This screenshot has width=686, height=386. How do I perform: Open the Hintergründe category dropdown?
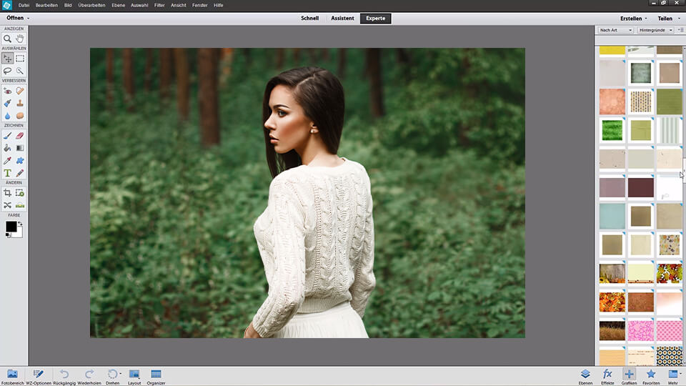pos(655,30)
